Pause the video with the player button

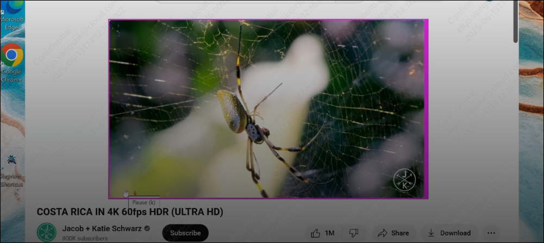[x=125, y=192]
